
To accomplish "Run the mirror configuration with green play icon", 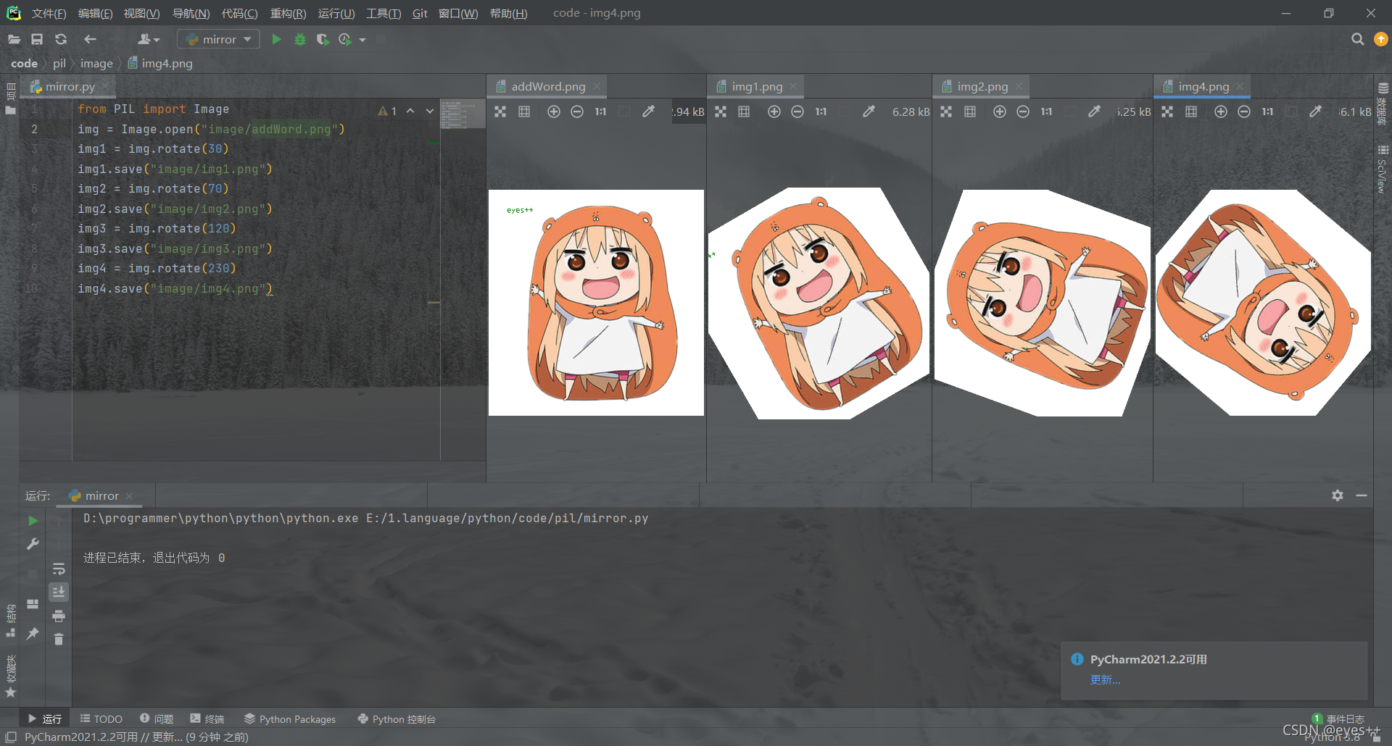I will (x=276, y=39).
